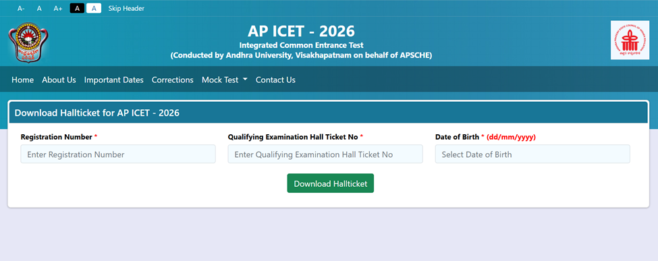Decrease font size with A- button
This screenshot has height=261, width=658.
21,8
